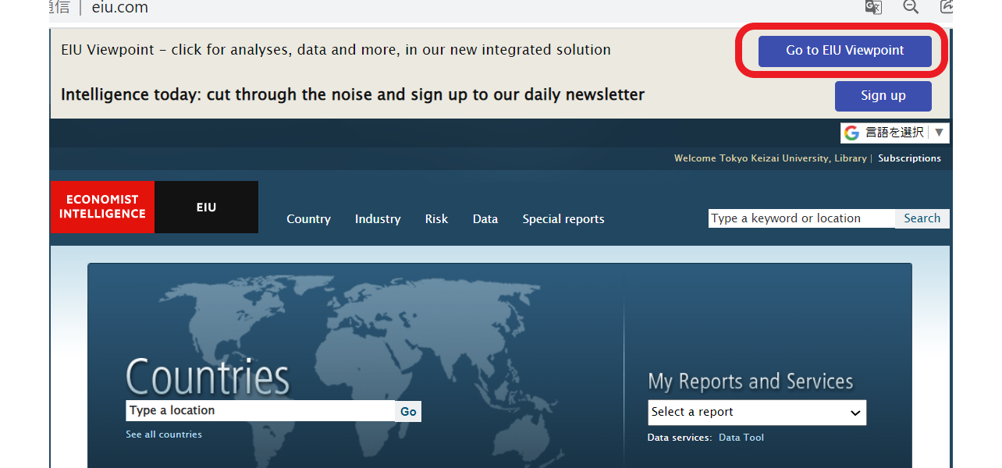Image resolution: width=1002 pixels, height=468 pixels.
Task: Click the Economist Intelligence logo
Action: 102,207
